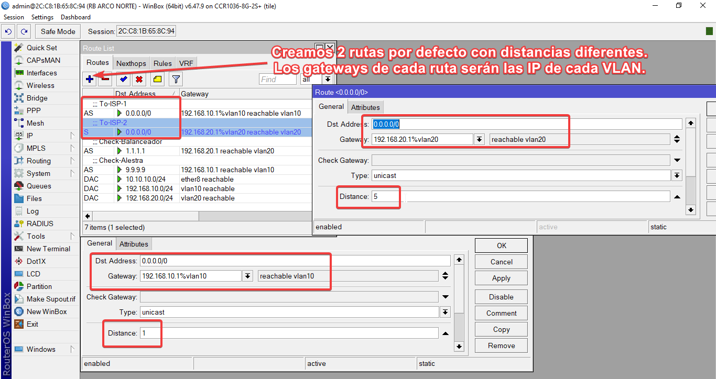Switch to the Nexthops tab
Viewport: 716px width, 379px height.
tap(131, 63)
